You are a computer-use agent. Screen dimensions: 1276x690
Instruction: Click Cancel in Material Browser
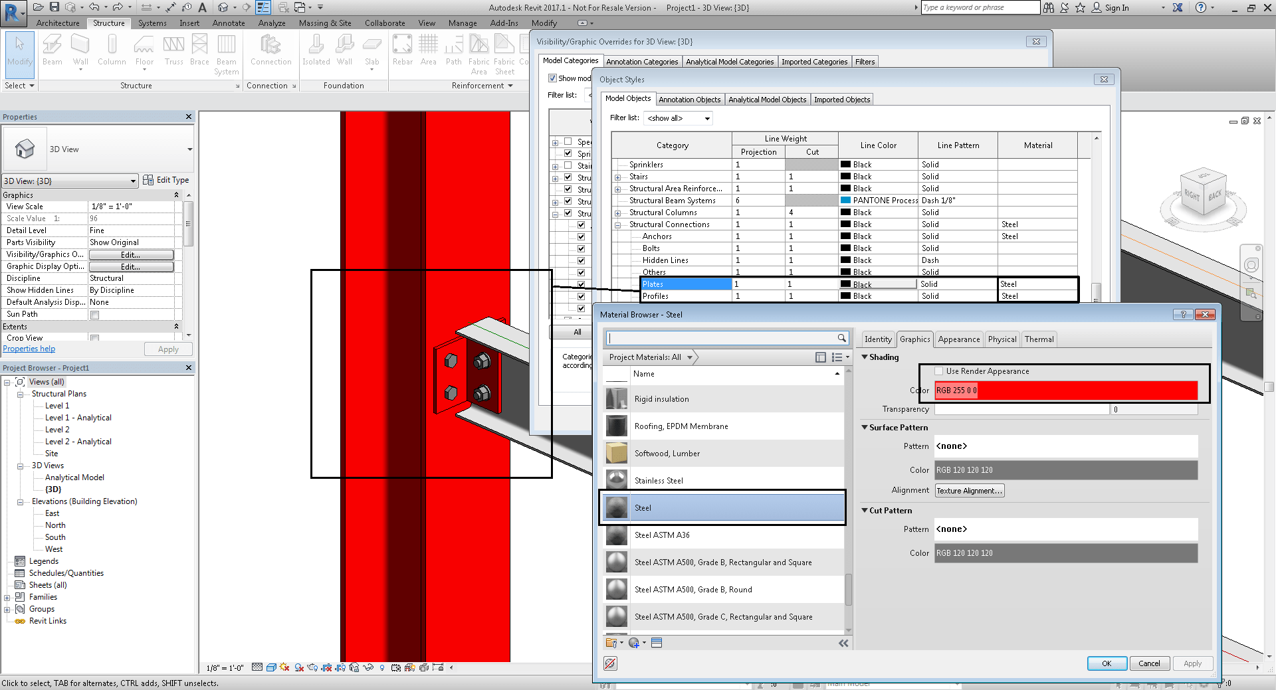(x=1149, y=663)
